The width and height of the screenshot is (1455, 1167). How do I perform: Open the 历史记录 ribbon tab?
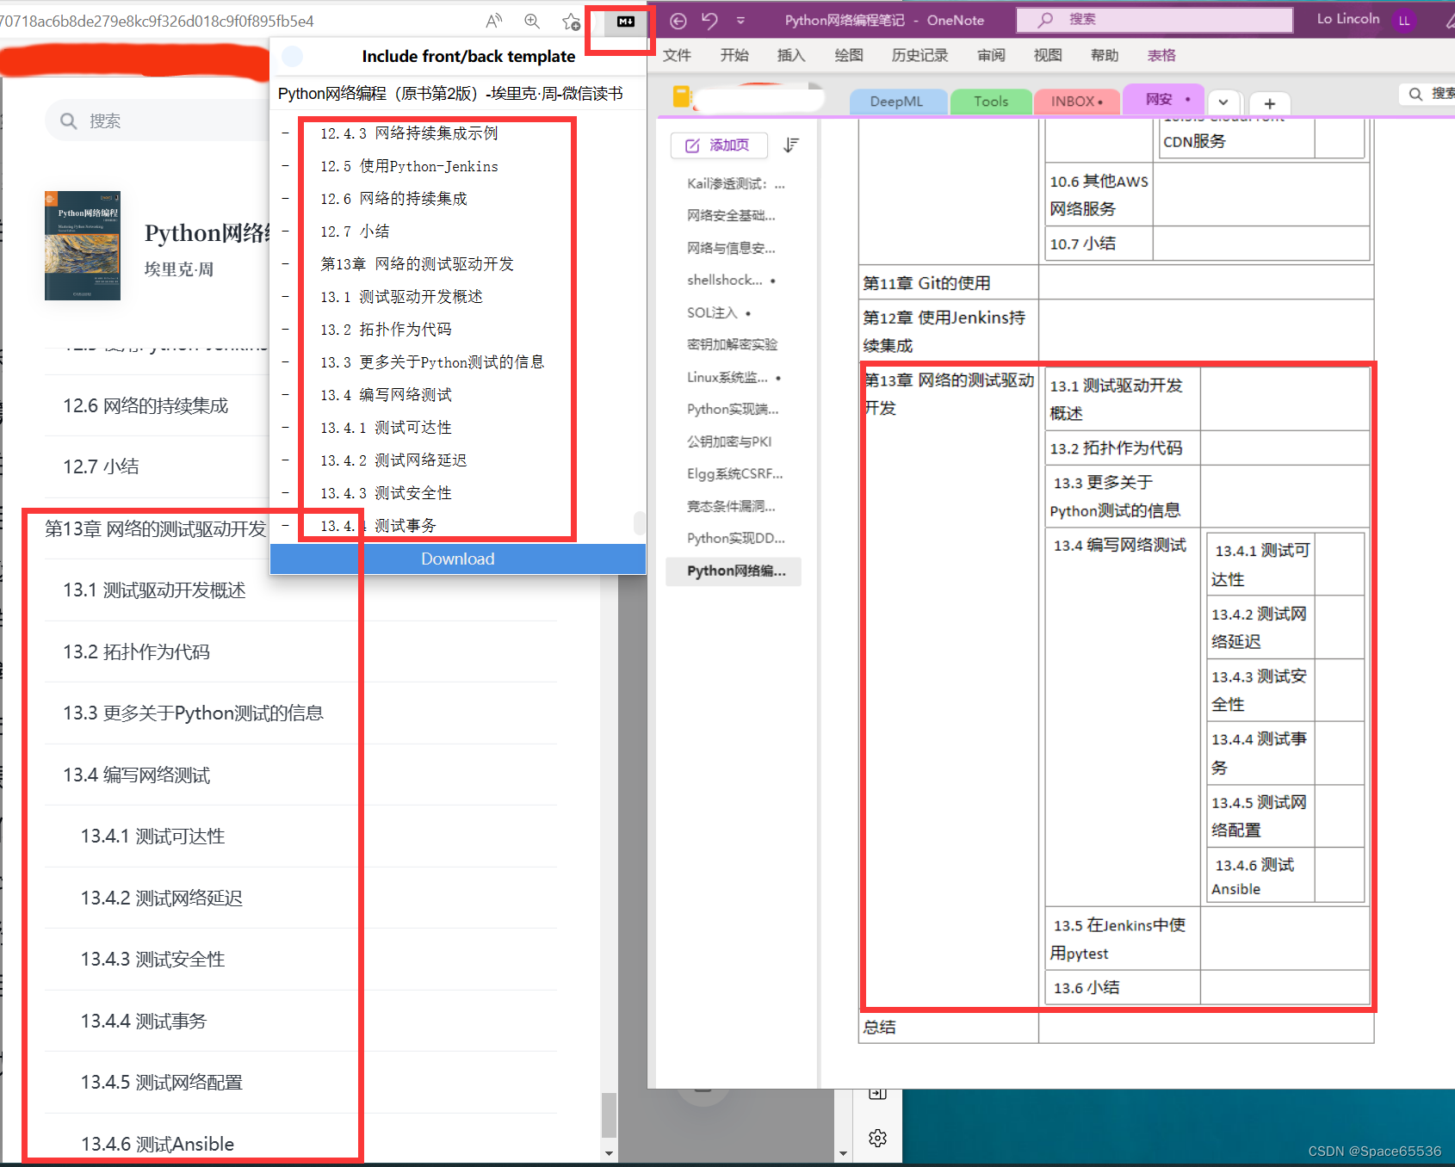pyautogui.click(x=919, y=55)
